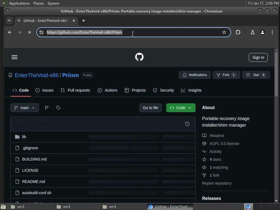This screenshot has height=210, width=280.
Task: Click the page vertical scrollbar thumb
Action: (x=276, y=74)
